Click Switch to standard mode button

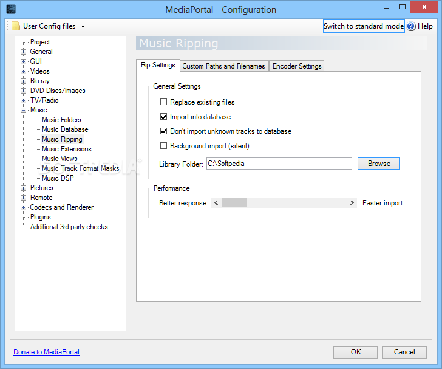(364, 26)
